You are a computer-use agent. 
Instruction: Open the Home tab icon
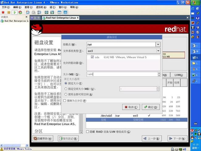point(32,18)
